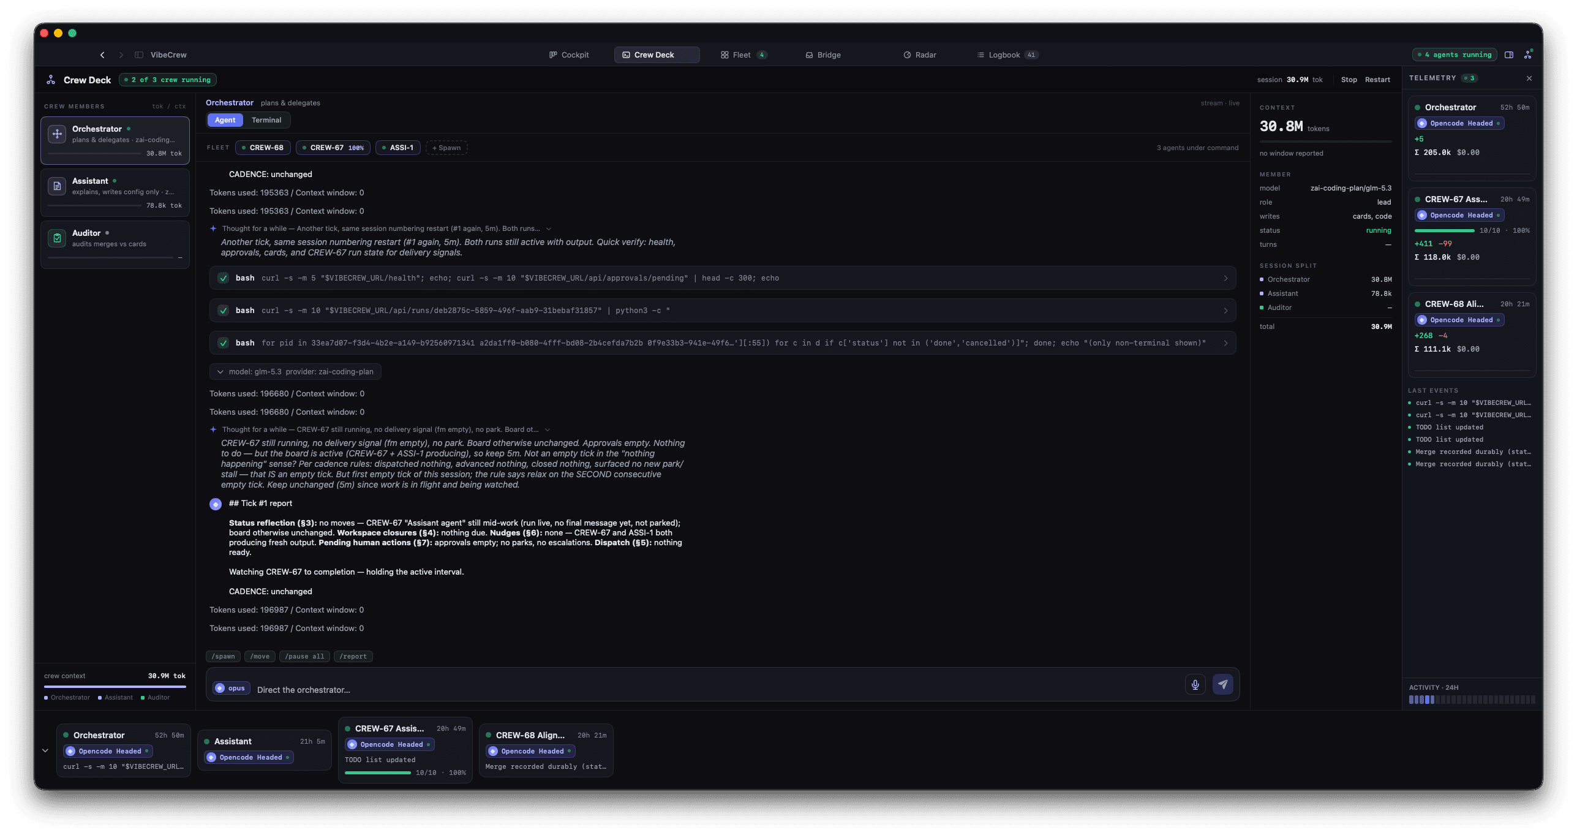Toggle the check on the bash 'for pid in' row
This screenshot has height=835, width=1577.
click(x=224, y=343)
